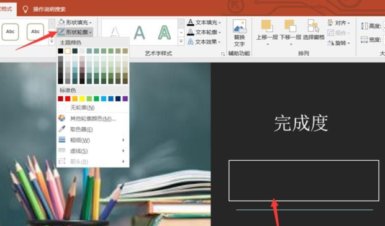The width and height of the screenshot is (385, 226).
Task: Click the 虚线 dashes icon
Action: click(62, 150)
